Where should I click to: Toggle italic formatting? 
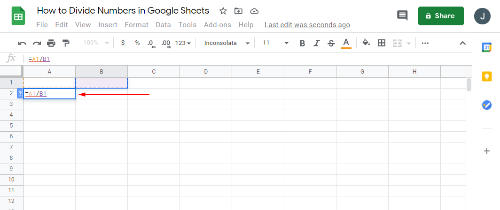click(317, 43)
